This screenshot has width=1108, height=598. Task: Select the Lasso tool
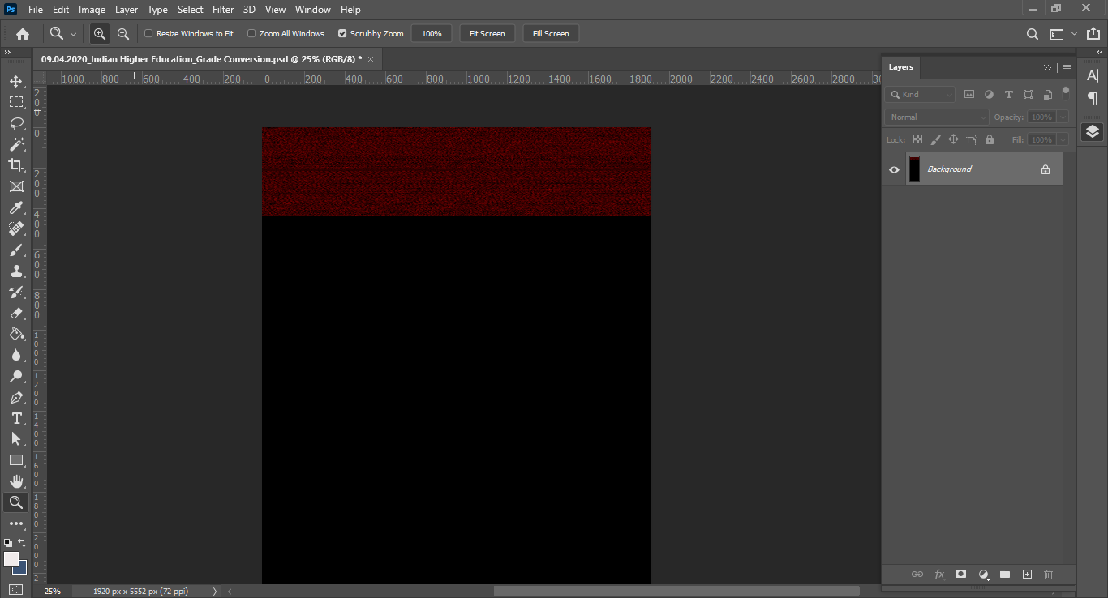[x=16, y=123]
